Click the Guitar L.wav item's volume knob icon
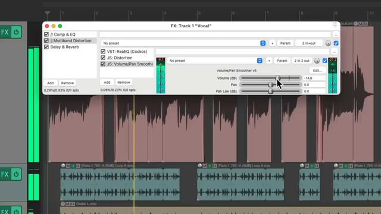This screenshot has height=214, width=381. [x=63, y=204]
